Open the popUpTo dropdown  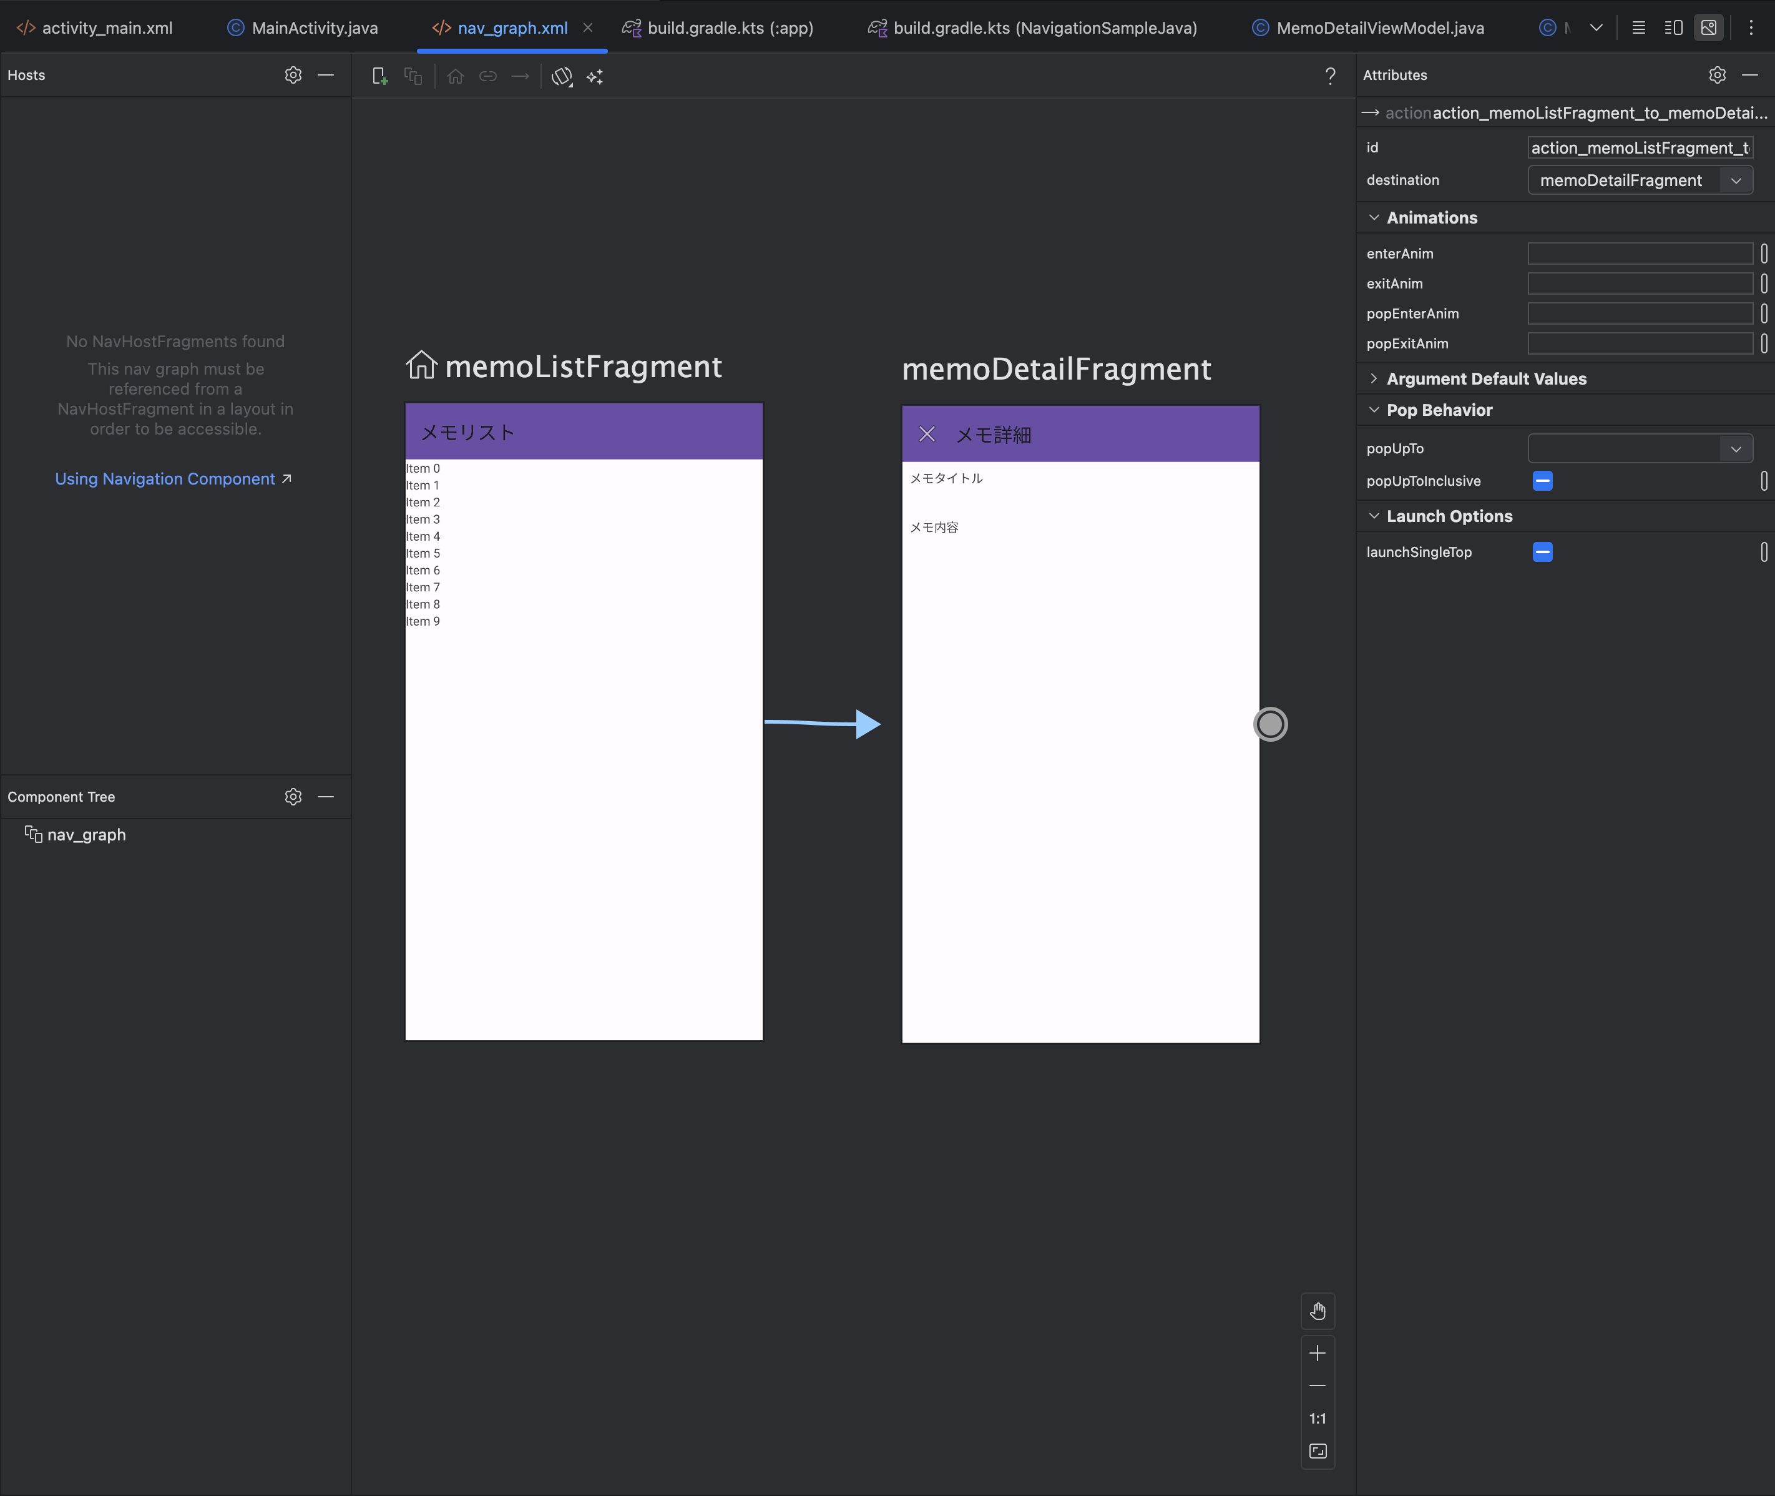(1735, 449)
